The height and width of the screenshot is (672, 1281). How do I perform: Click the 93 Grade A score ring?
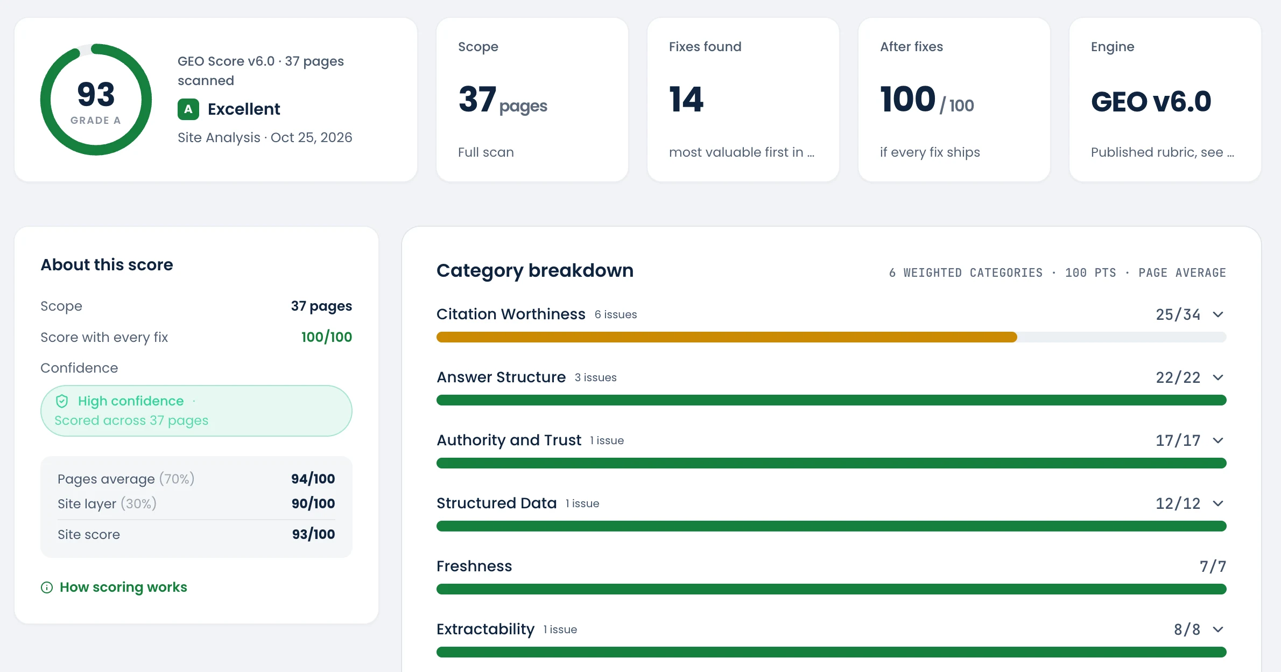tap(96, 100)
